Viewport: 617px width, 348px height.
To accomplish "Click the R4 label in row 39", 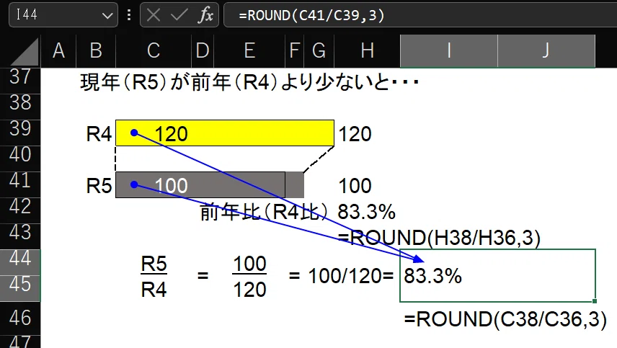I will (99, 134).
